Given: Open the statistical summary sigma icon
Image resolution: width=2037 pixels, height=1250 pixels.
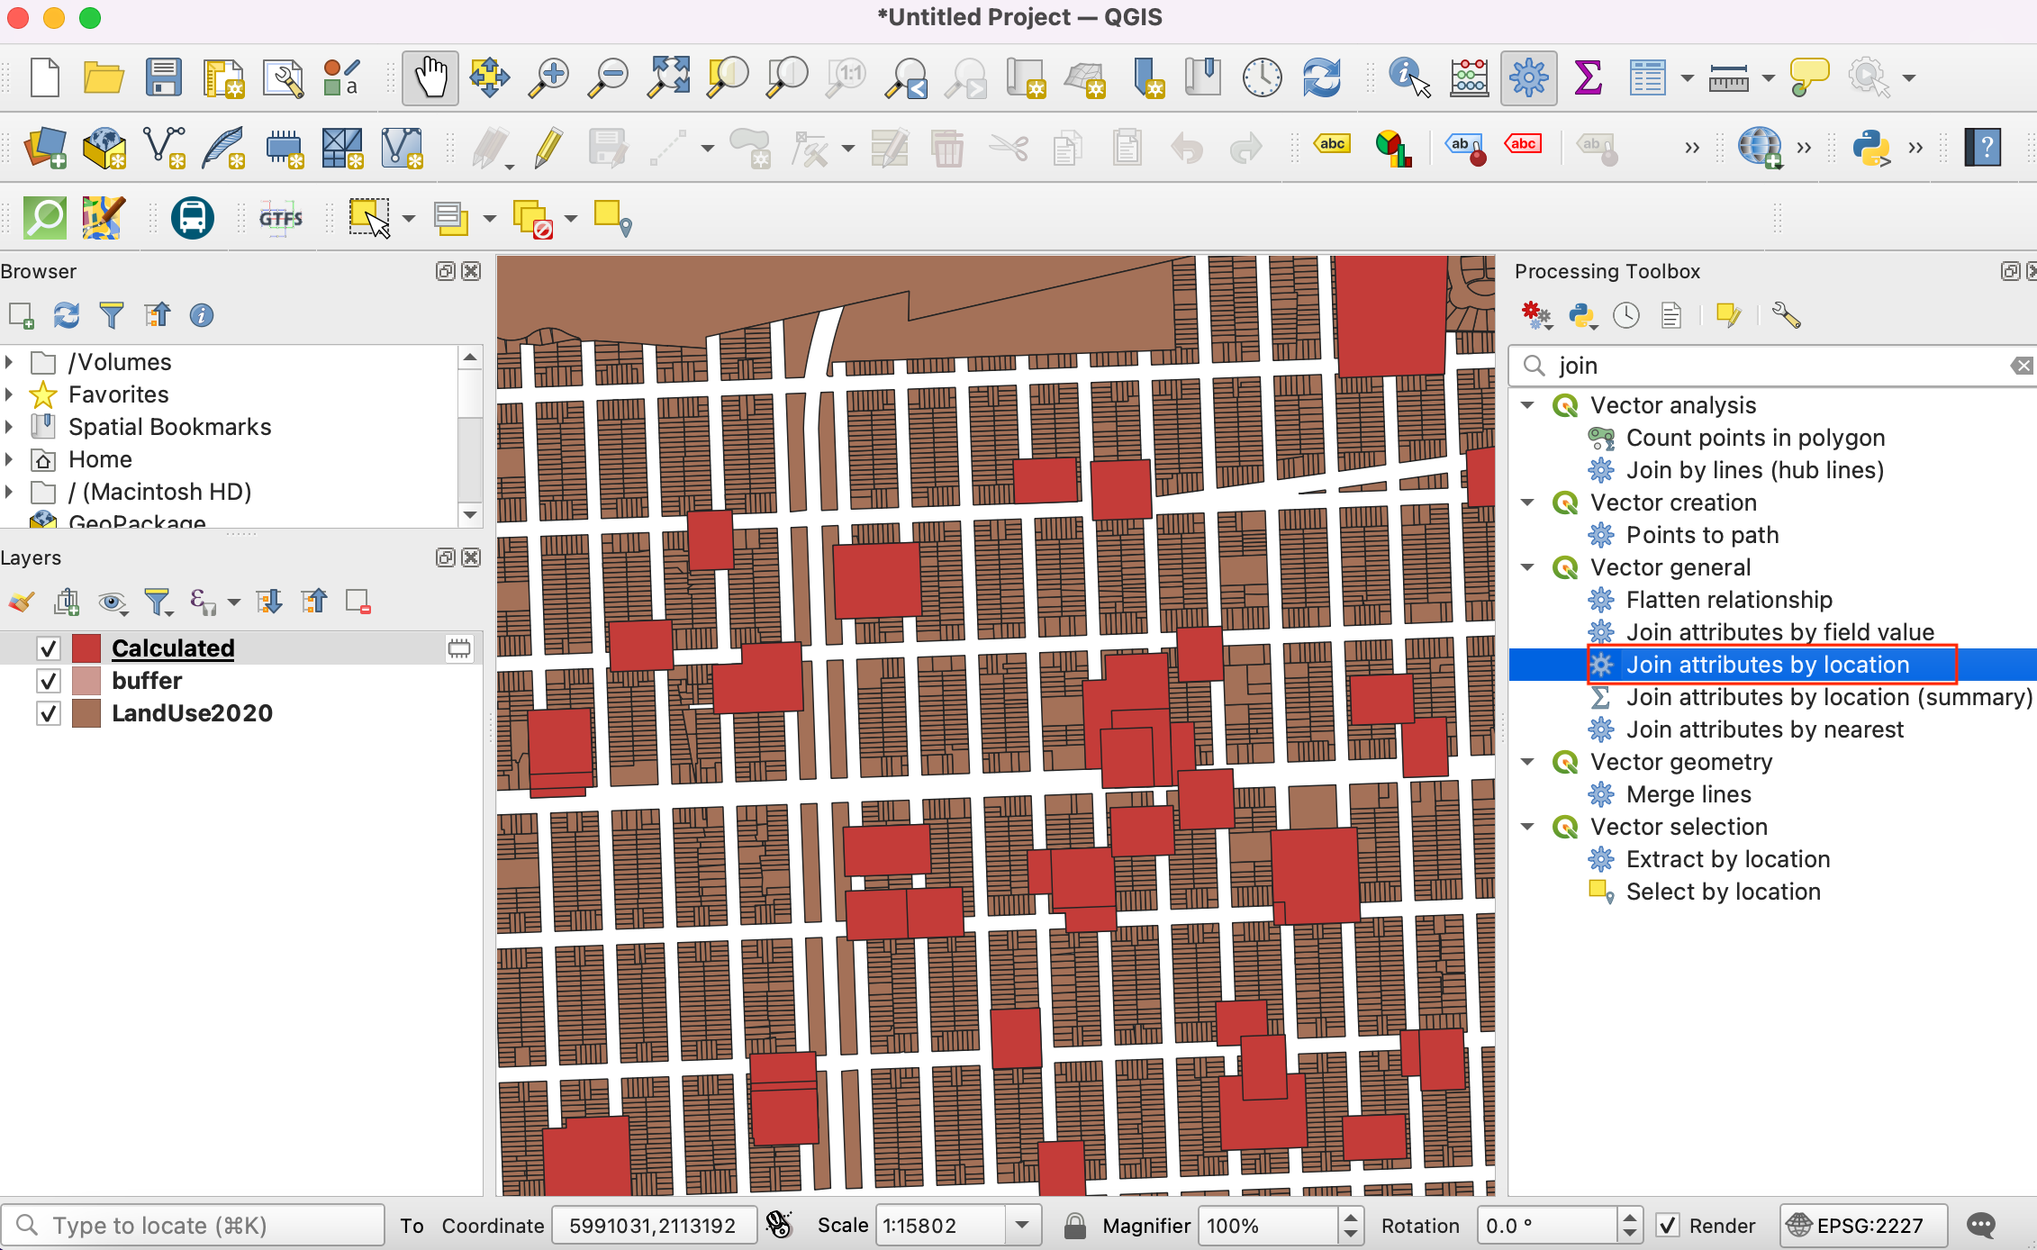Looking at the screenshot, I should (1588, 78).
